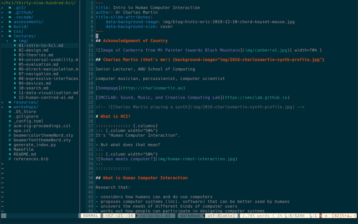
Task: Click the gear icon beside _config.toml
Action: pyautogui.click(x=10, y=121)
